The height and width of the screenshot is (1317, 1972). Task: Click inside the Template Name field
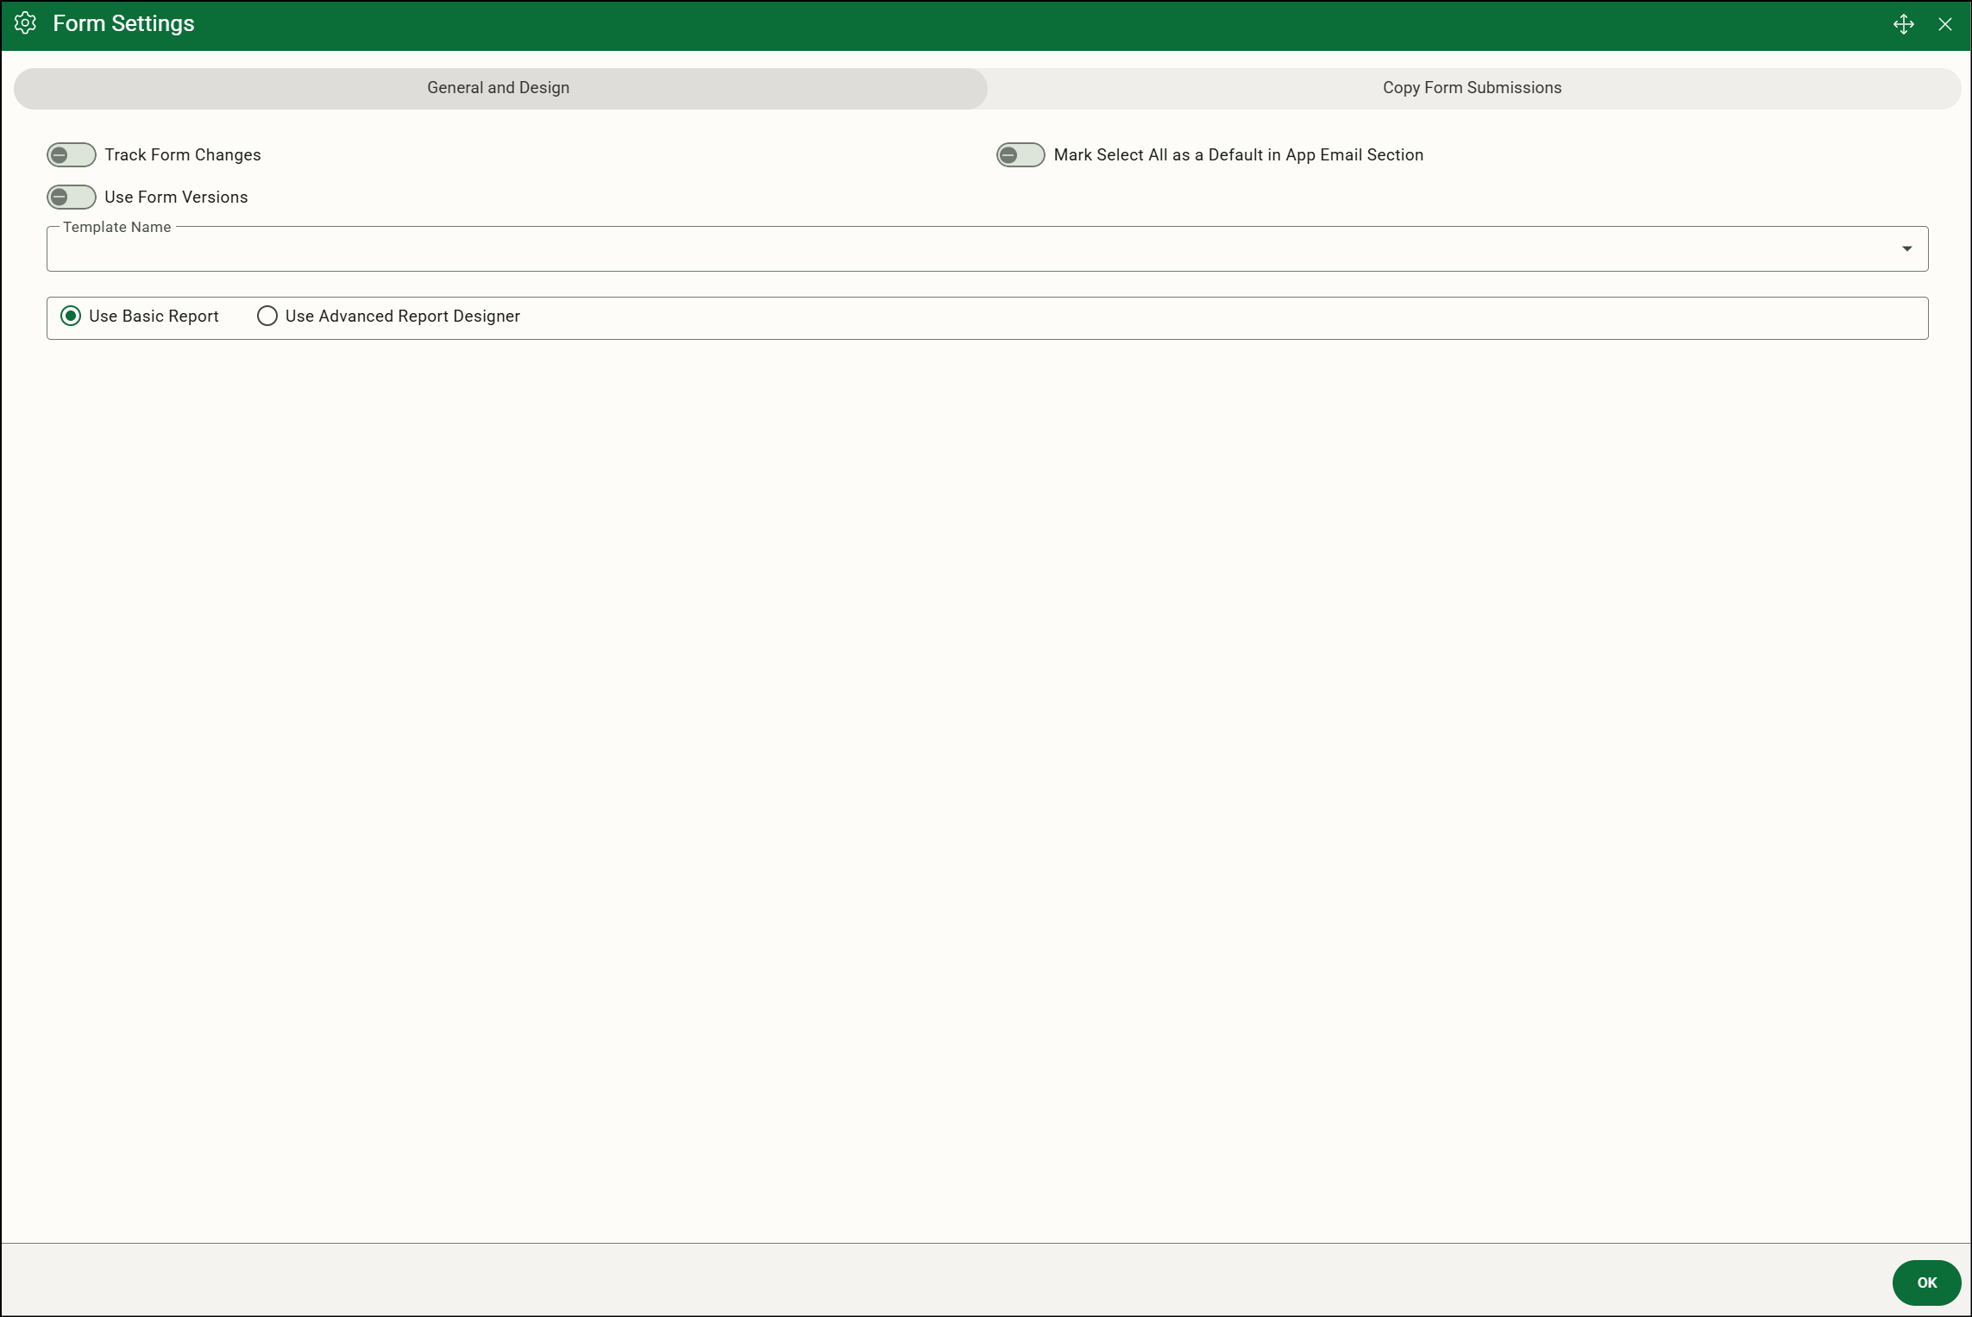point(987,249)
